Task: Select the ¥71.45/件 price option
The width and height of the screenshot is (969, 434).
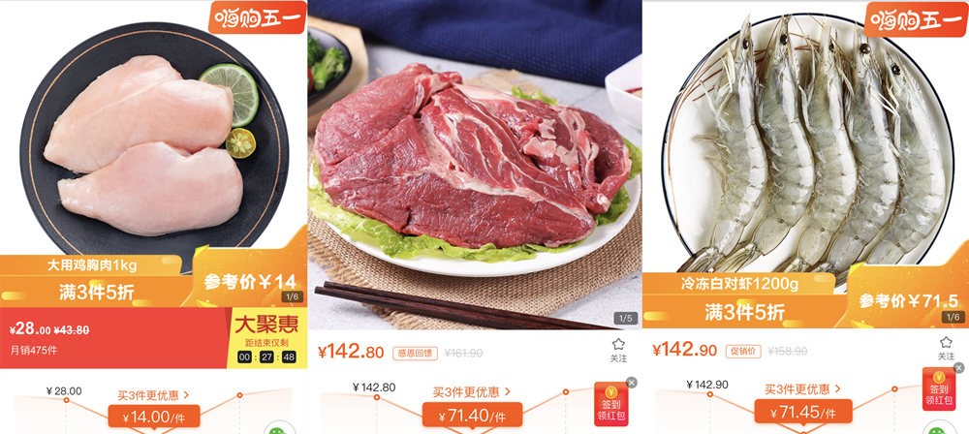Action: (x=802, y=411)
